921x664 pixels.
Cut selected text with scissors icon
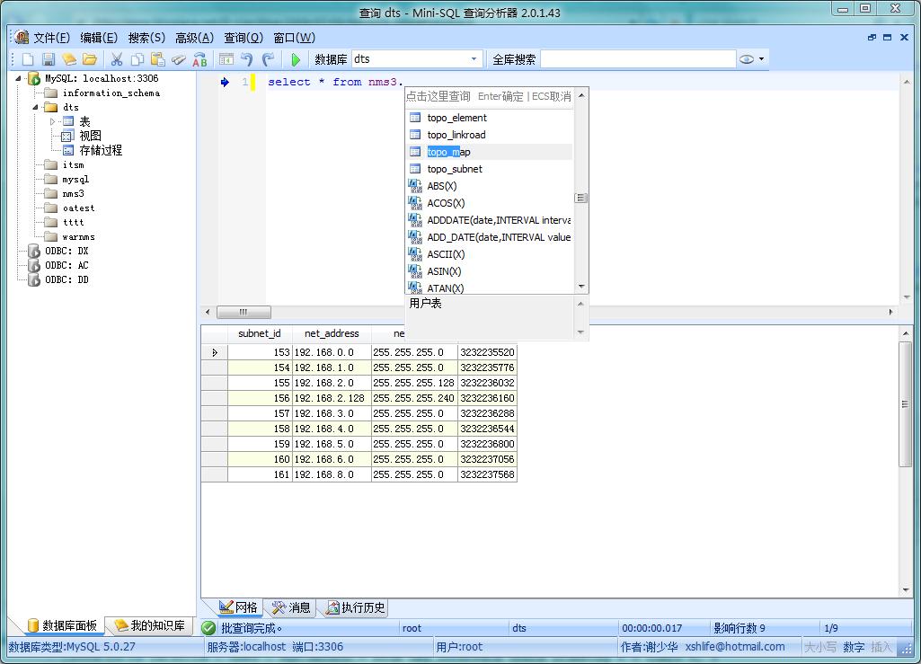(117, 59)
